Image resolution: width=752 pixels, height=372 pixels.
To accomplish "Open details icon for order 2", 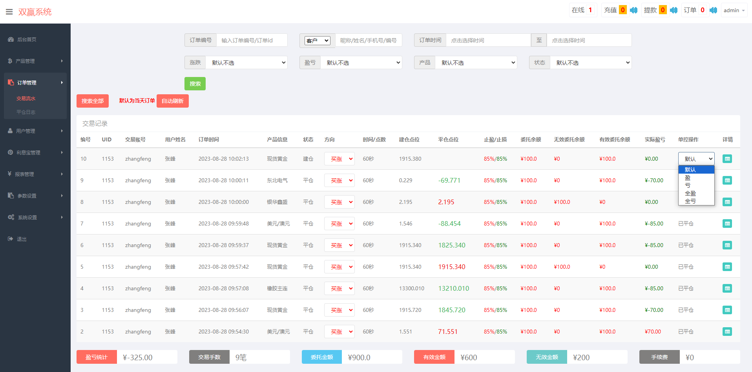I will click(727, 332).
